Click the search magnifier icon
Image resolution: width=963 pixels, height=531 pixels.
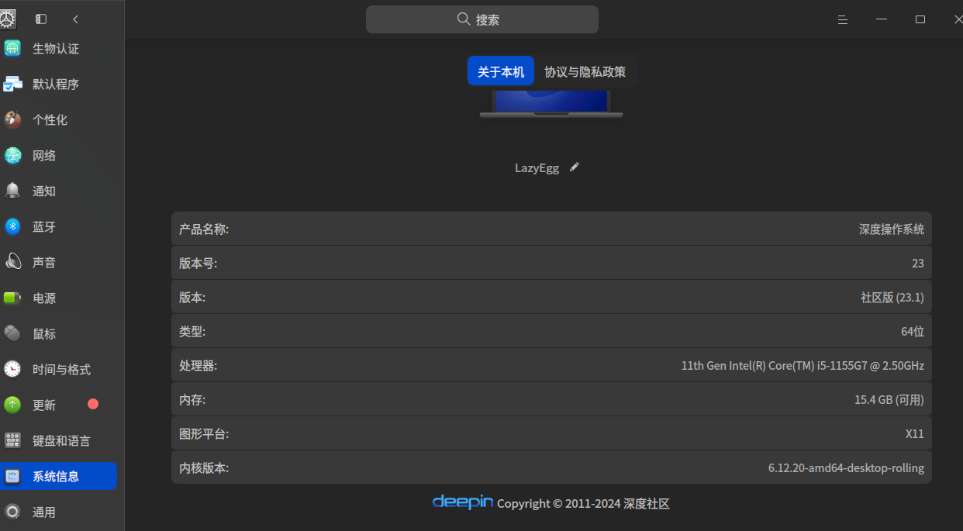click(464, 19)
